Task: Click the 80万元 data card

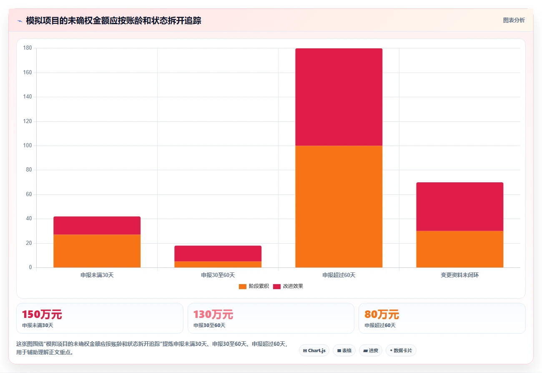Action: [442, 318]
